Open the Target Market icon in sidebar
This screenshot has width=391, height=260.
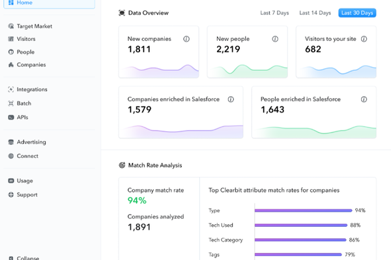click(x=11, y=26)
